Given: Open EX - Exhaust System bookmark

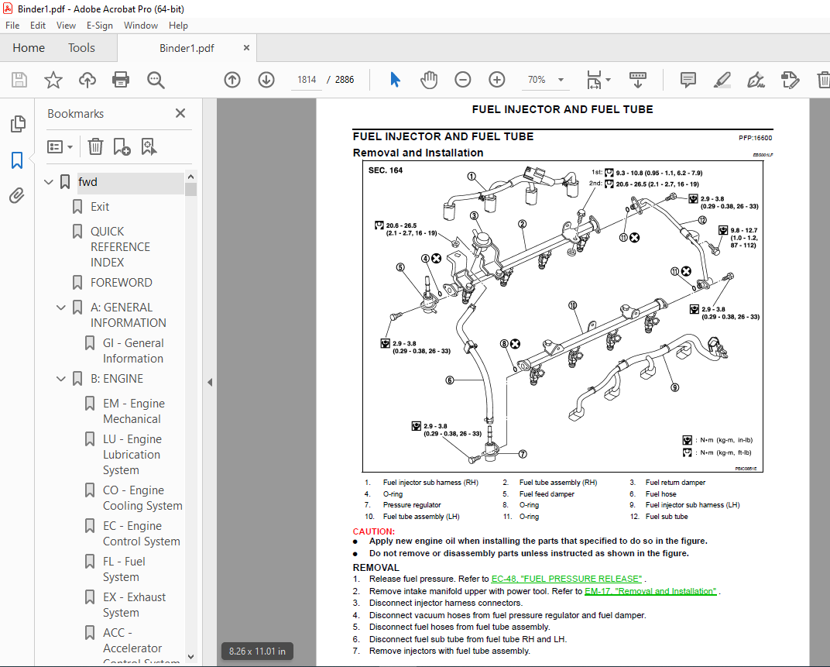Looking at the screenshot, I should pyautogui.click(x=134, y=604).
